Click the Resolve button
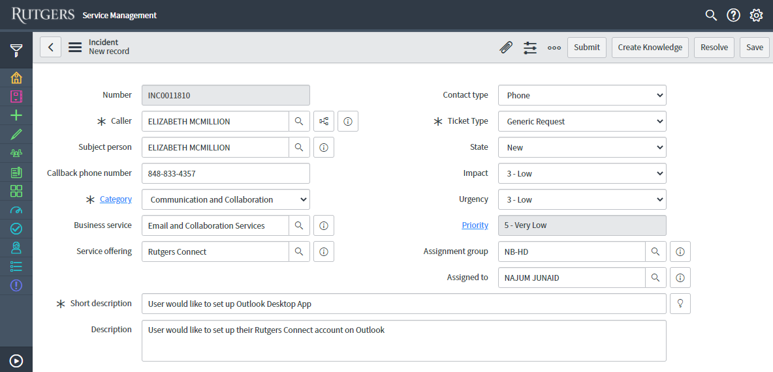 pos(714,48)
